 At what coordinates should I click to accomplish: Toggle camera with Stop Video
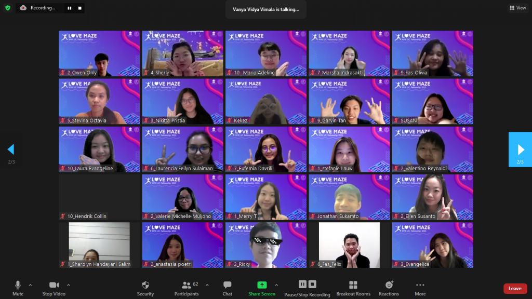(x=54, y=288)
